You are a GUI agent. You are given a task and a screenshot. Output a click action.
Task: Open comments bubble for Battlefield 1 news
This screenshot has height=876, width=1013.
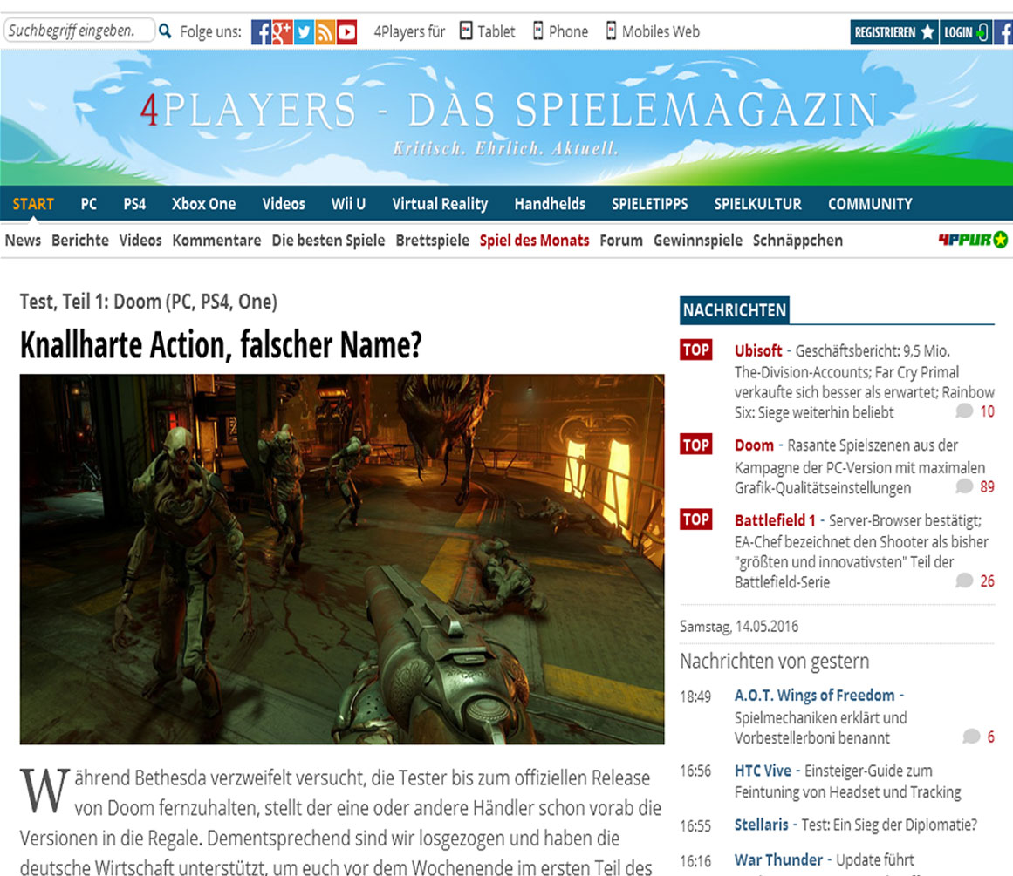coord(964,581)
